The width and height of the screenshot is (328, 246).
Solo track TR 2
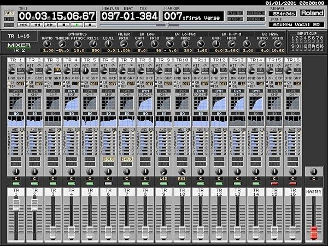click(x=35, y=159)
